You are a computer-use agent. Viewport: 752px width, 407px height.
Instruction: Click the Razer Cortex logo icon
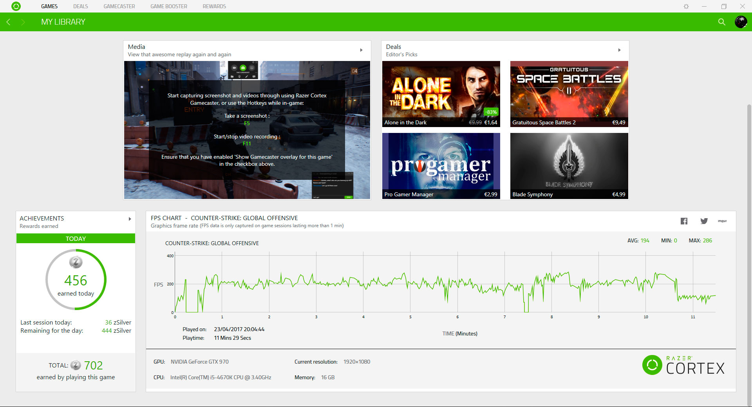coord(16,6)
